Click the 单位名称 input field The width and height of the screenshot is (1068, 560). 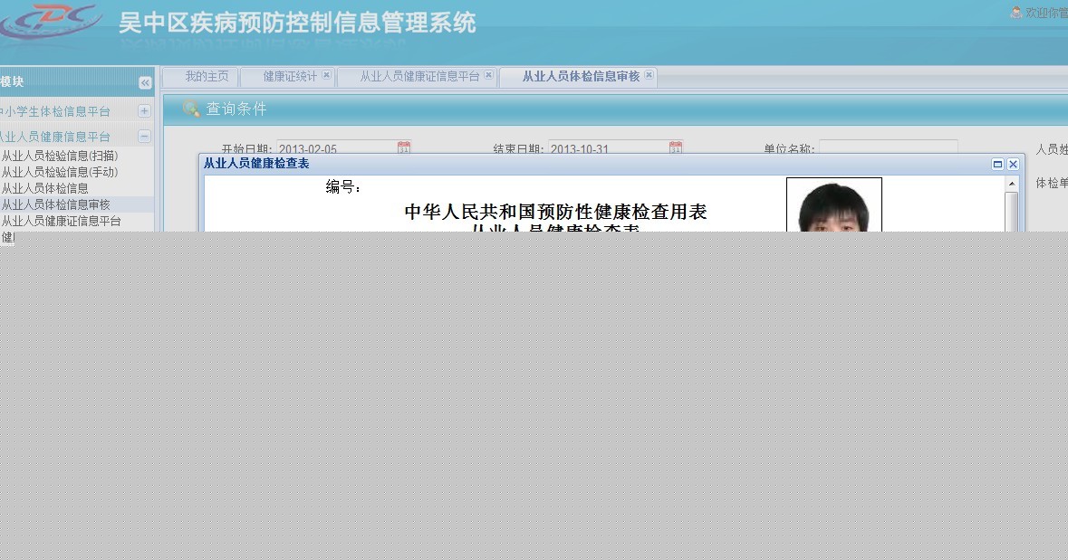pos(888,147)
